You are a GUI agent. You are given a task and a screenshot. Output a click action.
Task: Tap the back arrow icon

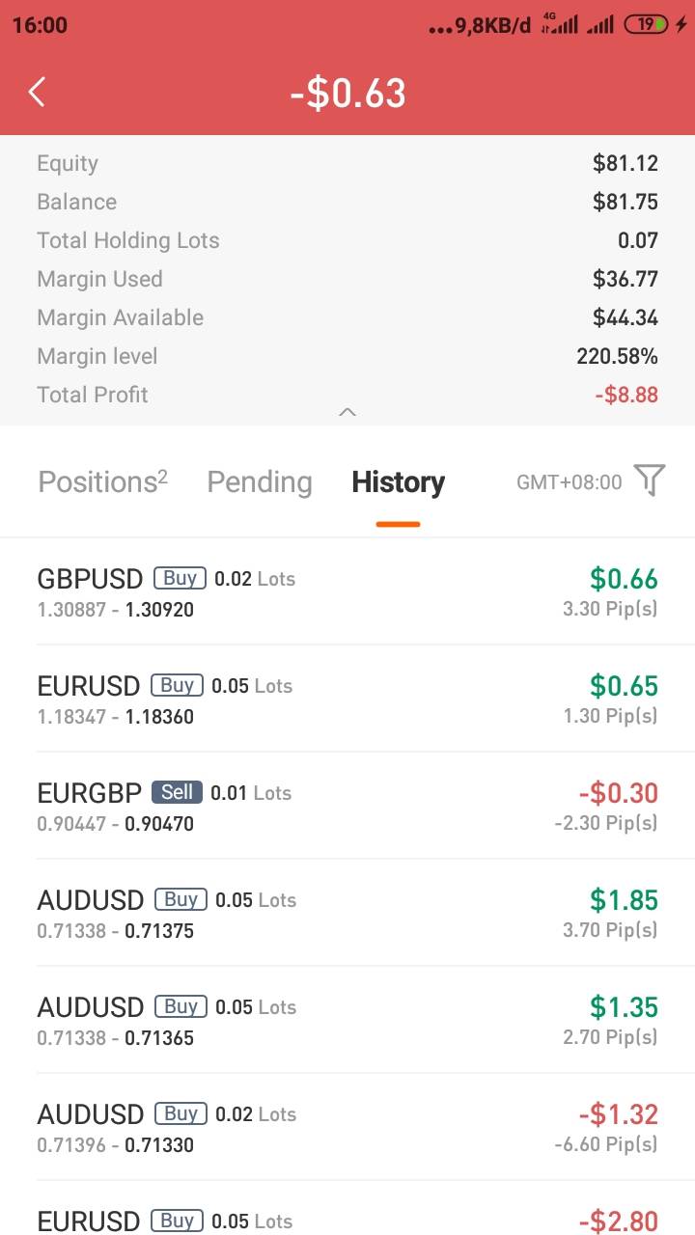(37, 93)
